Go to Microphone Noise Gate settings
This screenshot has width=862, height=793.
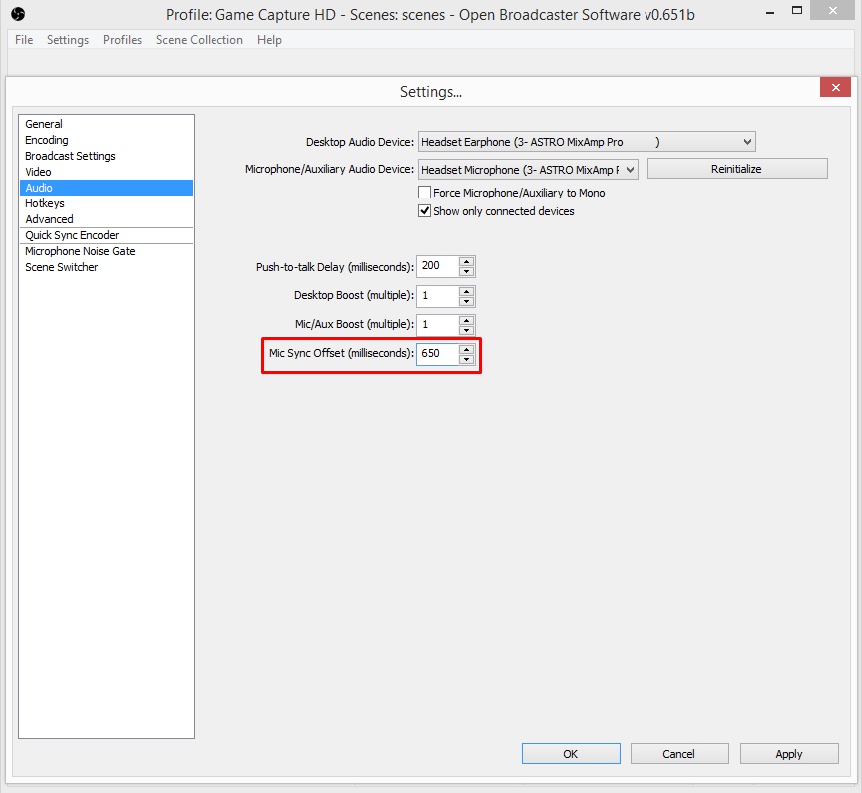[x=80, y=251]
